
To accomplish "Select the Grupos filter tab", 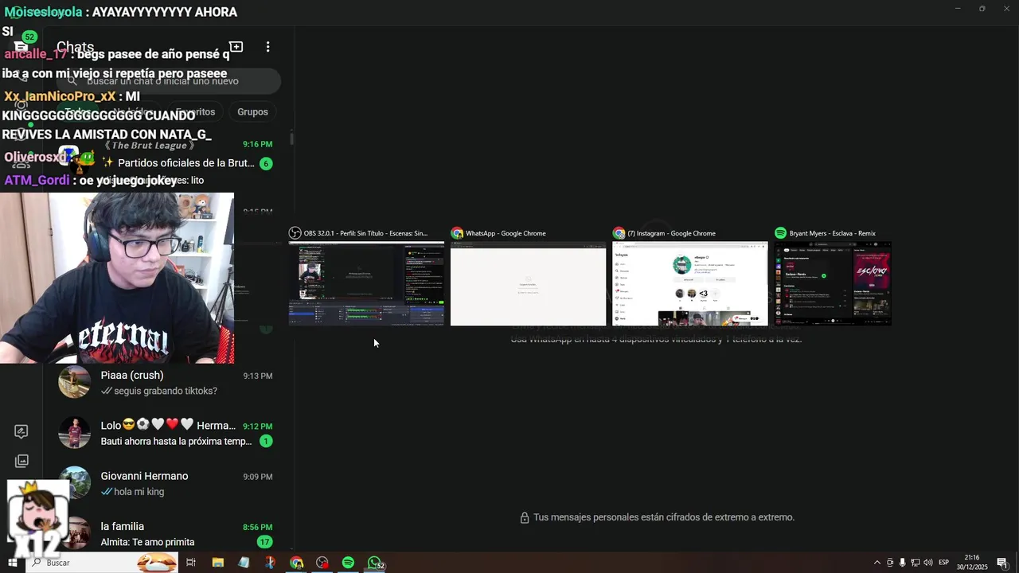I will [252, 111].
